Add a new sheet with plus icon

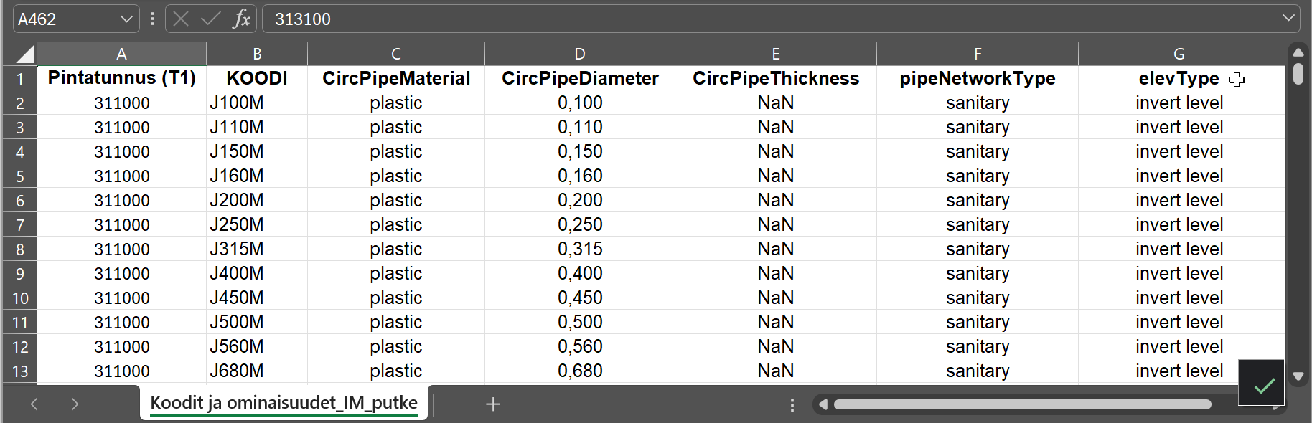pos(492,404)
